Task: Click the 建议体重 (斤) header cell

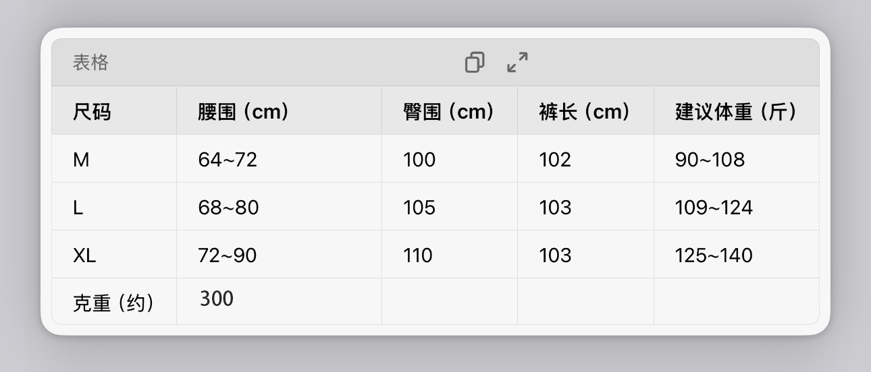Action: point(735,111)
